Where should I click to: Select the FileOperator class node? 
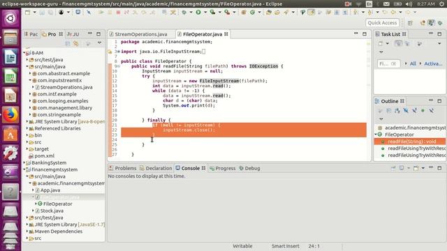click(x=57, y=204)
